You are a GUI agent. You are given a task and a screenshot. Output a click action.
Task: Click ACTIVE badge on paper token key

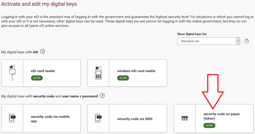coord(209,125)
